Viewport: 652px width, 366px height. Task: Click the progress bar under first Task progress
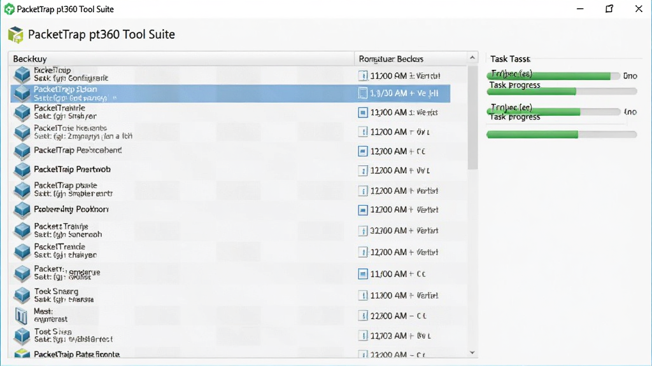[562, 91]
